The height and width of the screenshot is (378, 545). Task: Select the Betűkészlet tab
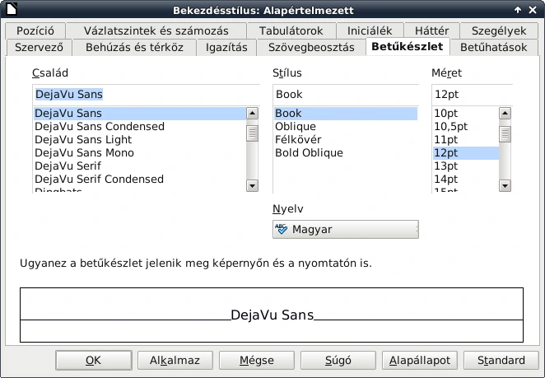(408, 47)
